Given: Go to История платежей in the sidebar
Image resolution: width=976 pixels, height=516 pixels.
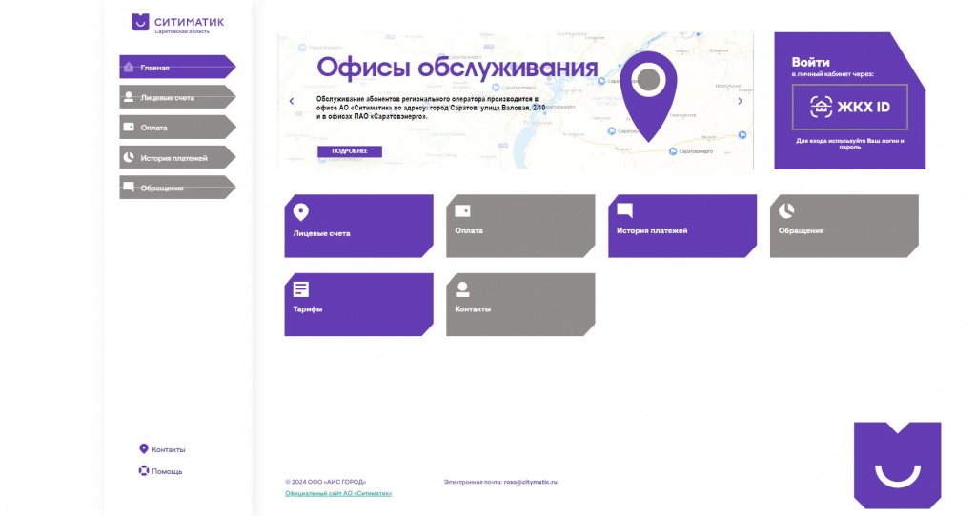Looking at the screenshot, I should [x=175, y=158].
